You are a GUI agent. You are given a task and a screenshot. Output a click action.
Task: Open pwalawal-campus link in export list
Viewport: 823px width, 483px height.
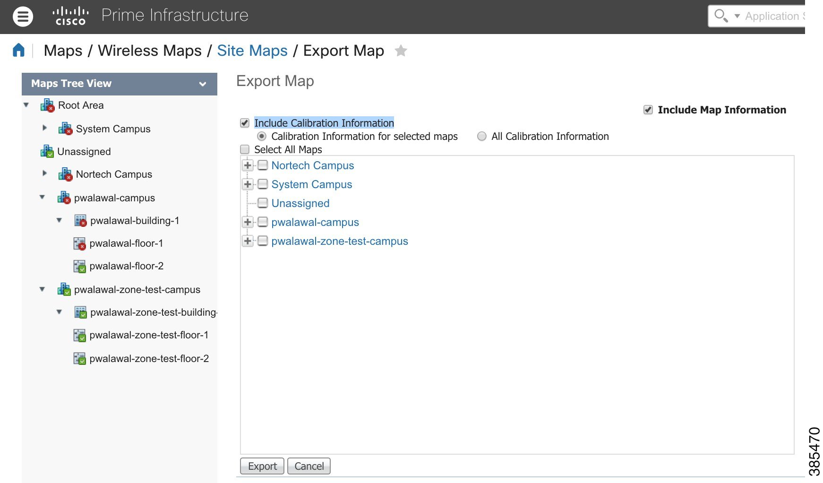[x=315, y=222]
